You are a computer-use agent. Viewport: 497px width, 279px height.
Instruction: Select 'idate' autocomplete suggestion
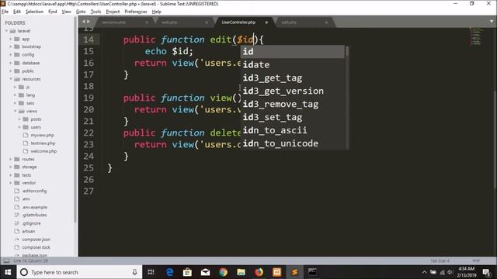pyautogui.click(x=293, y=65)
